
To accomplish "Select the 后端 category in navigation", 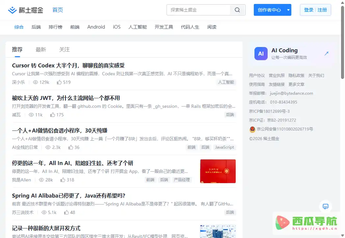I will point(36,27).
